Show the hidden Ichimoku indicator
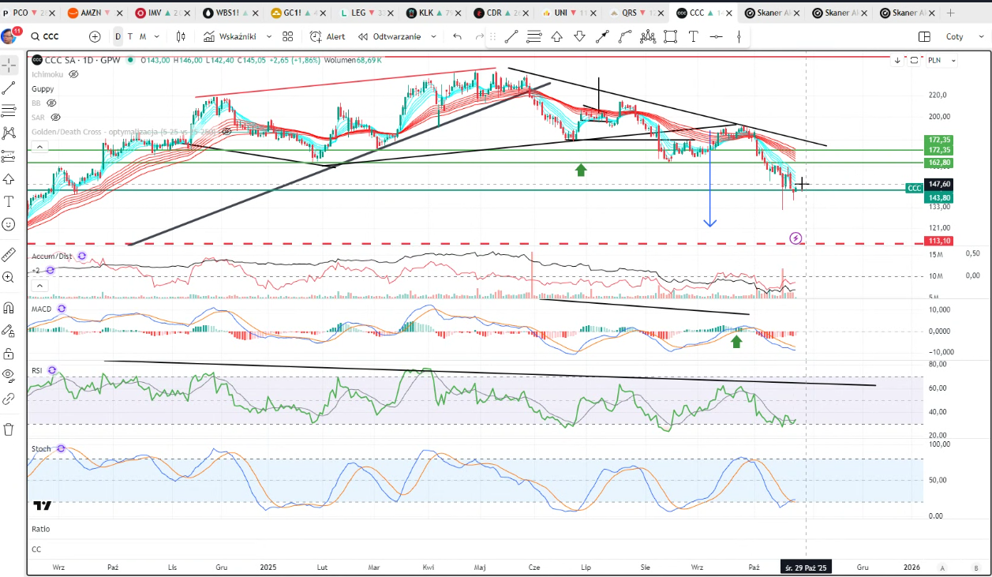This screenshot has width=992, height=577. tap(74, 73)
